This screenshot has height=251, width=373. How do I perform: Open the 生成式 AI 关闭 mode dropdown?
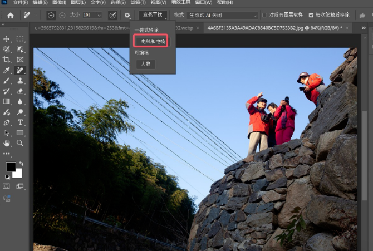[x=223, y=15]
